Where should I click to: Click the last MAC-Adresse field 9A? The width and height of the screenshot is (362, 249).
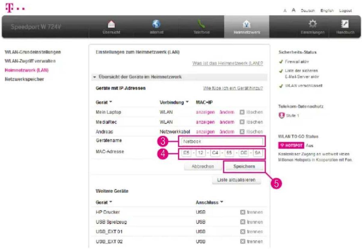[x=258, y=153]
